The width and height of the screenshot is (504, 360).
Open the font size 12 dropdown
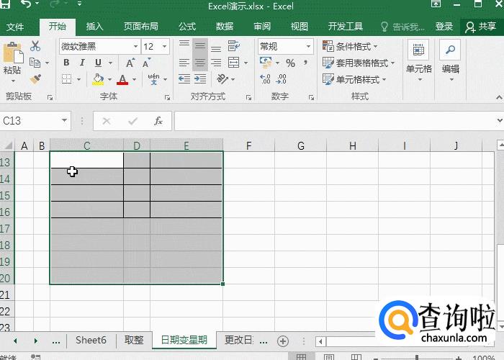point(165,47)
